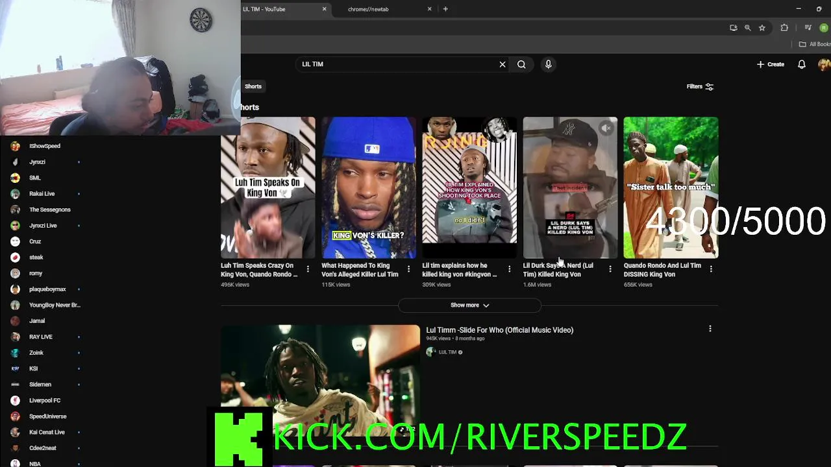Image resolution: width=831 pixels, height=467 pixels.
Task: Expand shorts shelf with Show more
Action: click(x=469, y=305)
